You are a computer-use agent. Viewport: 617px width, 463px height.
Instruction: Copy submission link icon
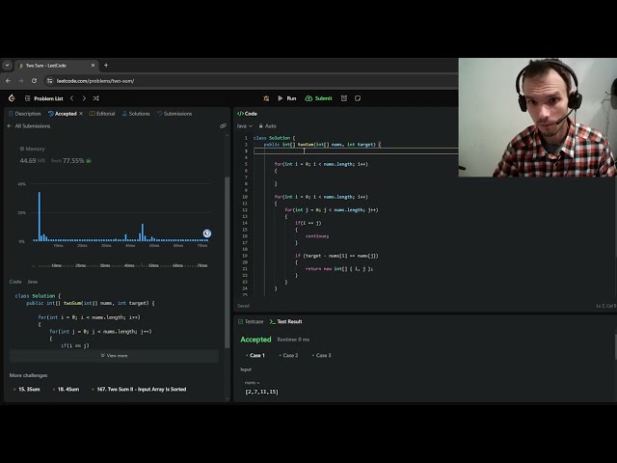point(223,126)
